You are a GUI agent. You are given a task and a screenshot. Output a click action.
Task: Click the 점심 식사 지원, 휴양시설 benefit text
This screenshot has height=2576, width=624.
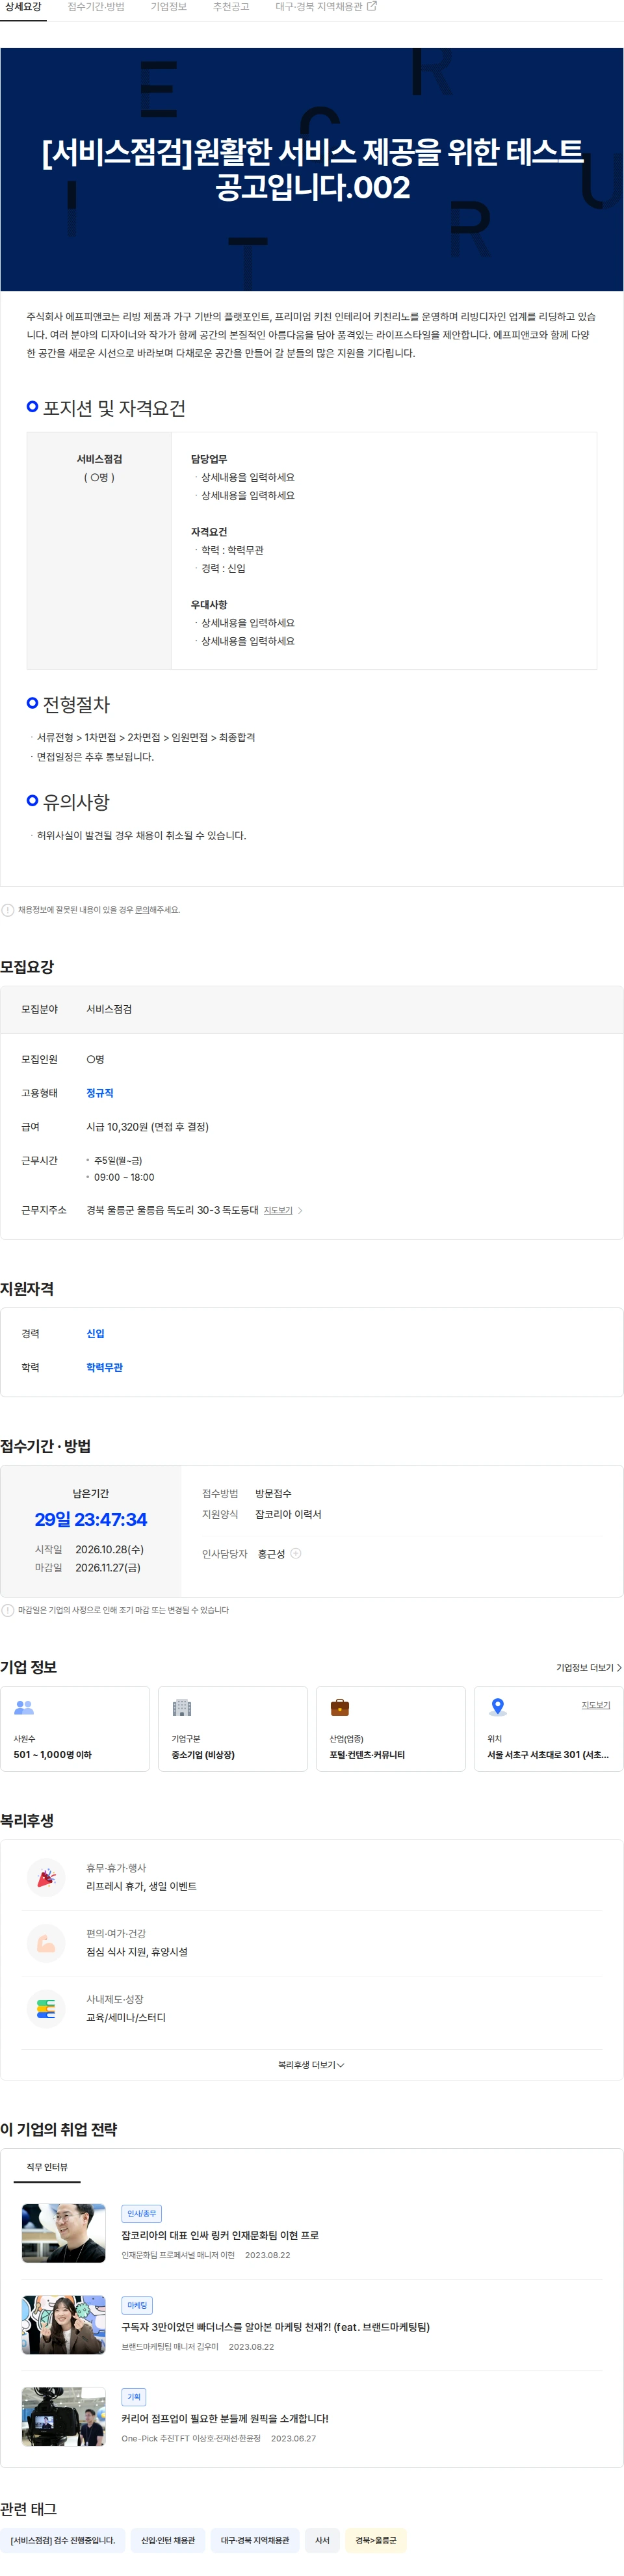[x=136, y=1952]
